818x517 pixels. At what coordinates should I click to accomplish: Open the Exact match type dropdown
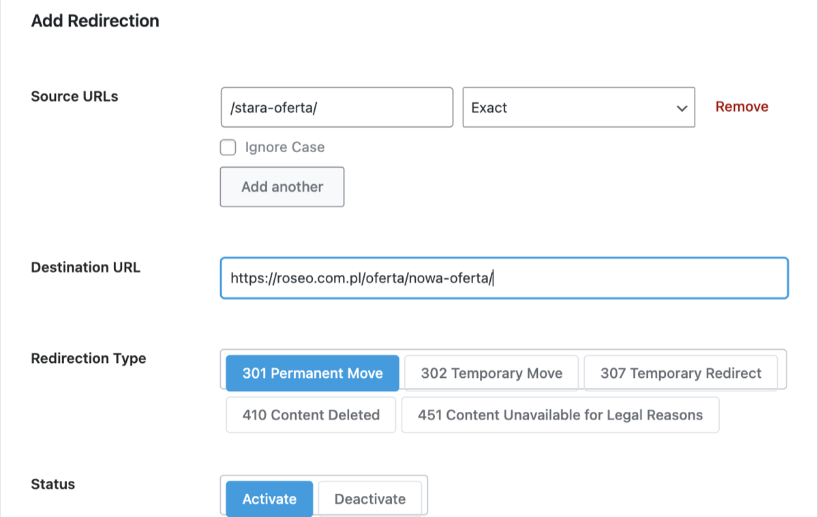[x=579, y=107]
